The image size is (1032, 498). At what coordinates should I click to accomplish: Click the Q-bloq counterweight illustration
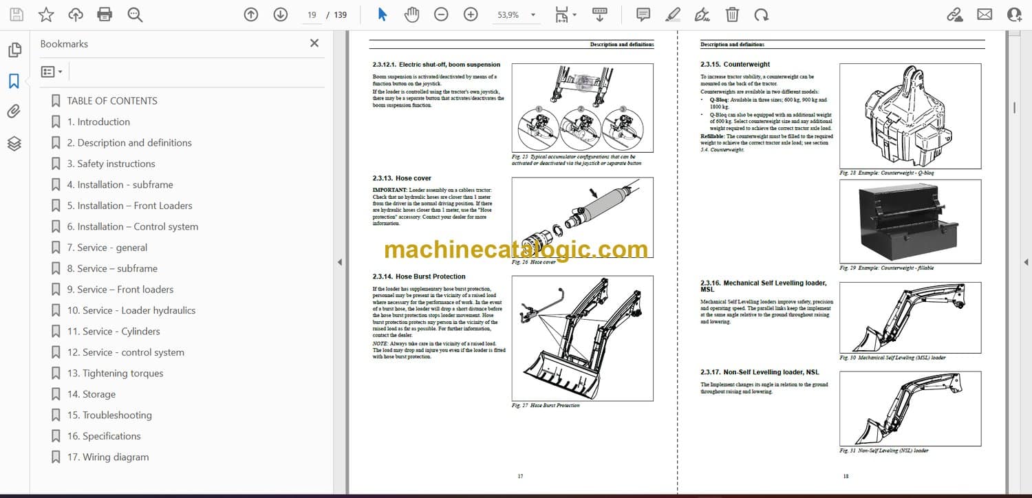pyautogui.click(x=910, y=116)
